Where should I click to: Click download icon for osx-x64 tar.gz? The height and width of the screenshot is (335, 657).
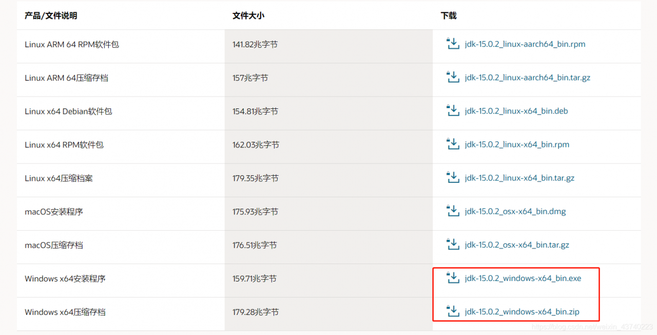(x=453, y=245)
